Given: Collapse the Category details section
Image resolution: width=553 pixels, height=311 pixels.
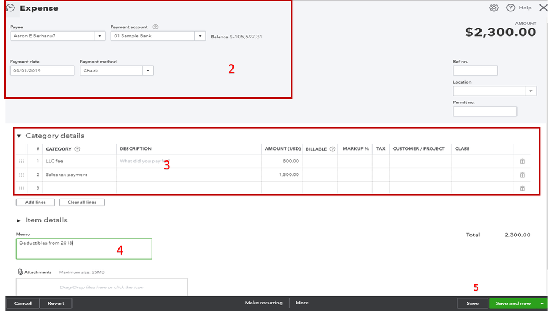Looking at the screenshot, I should [x=19, y=136].
